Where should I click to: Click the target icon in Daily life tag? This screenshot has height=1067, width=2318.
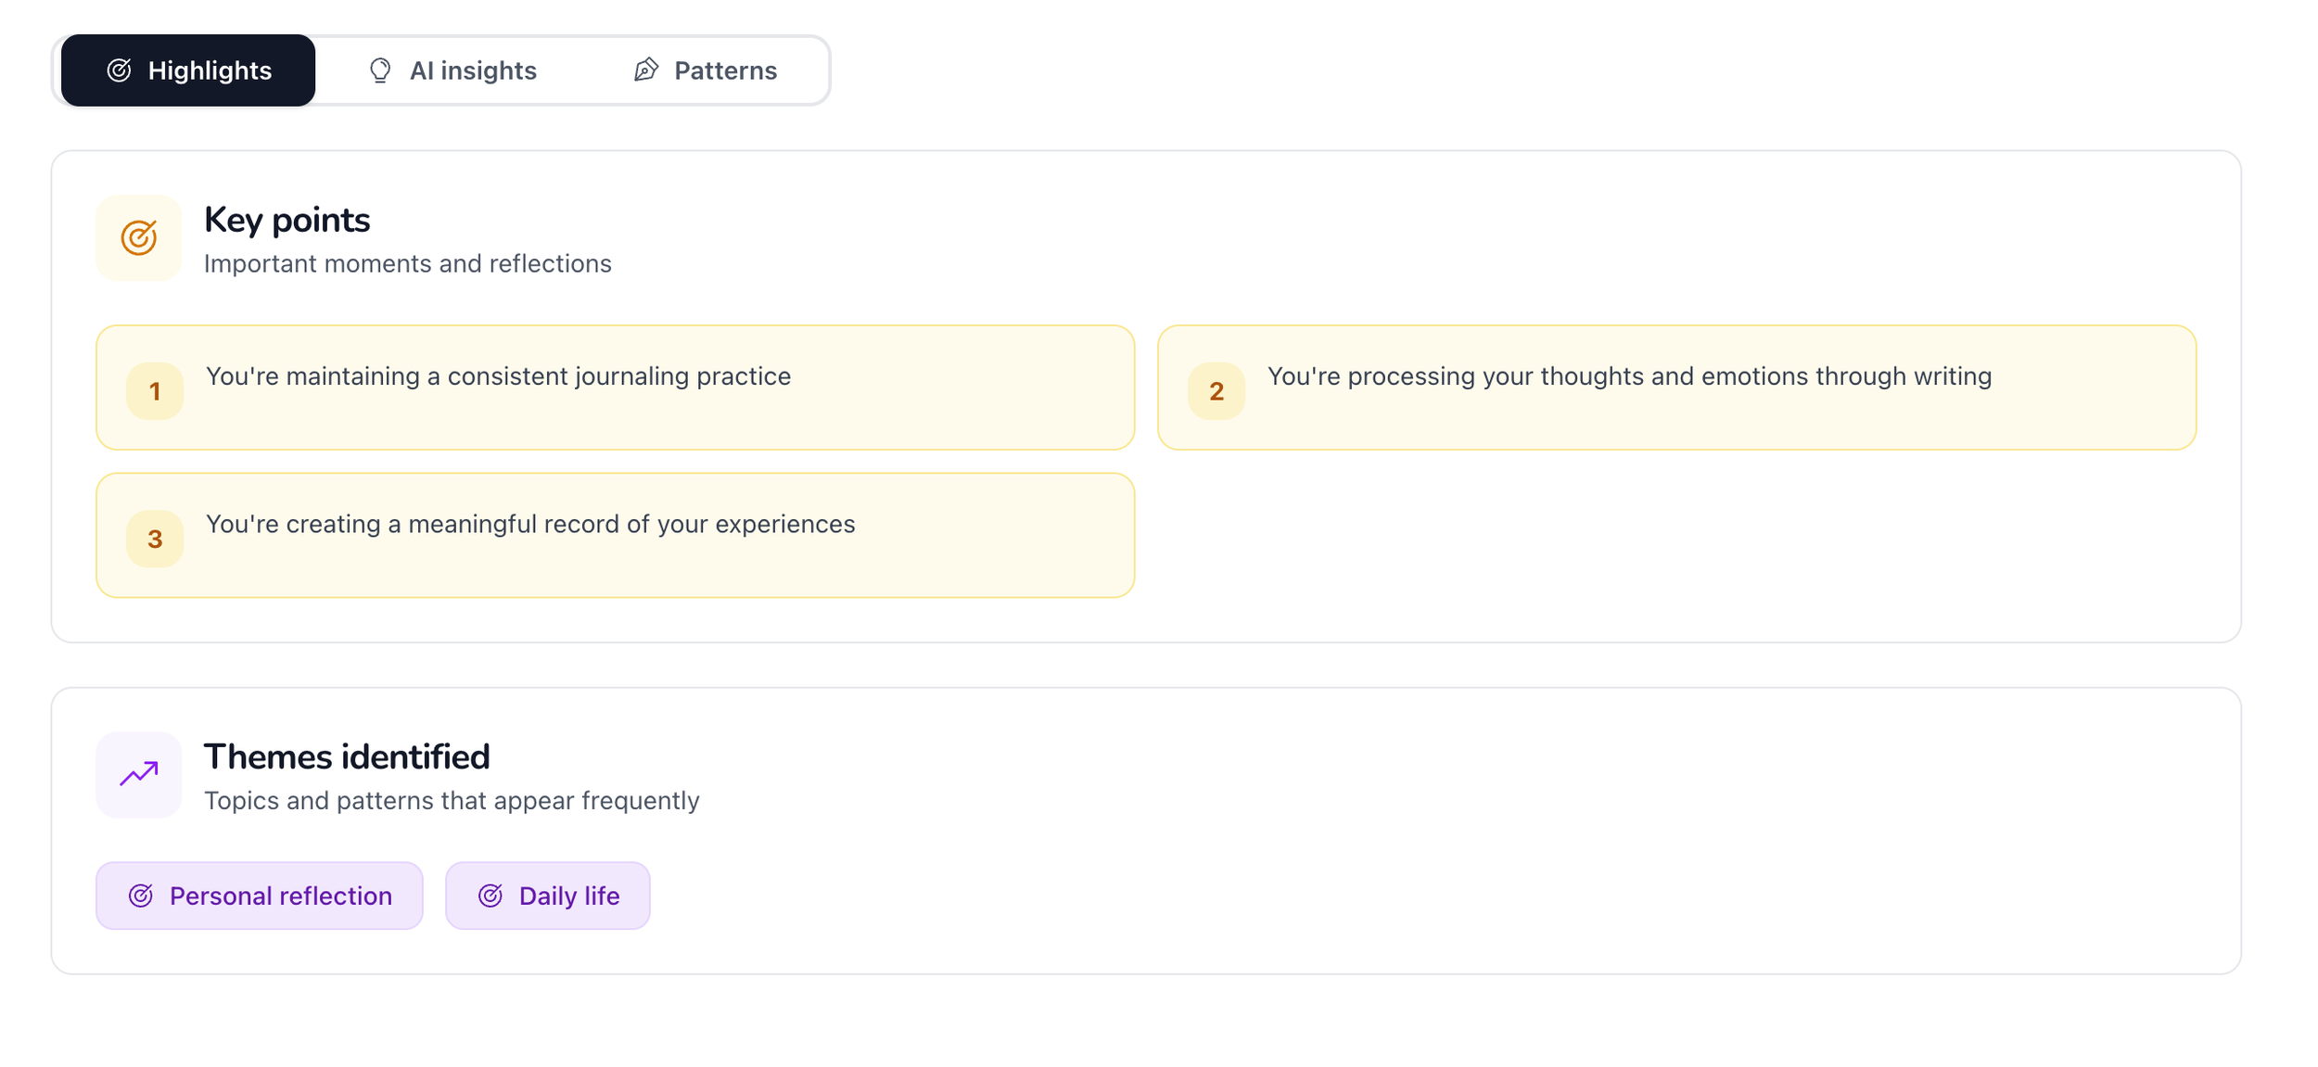(490, 896)
